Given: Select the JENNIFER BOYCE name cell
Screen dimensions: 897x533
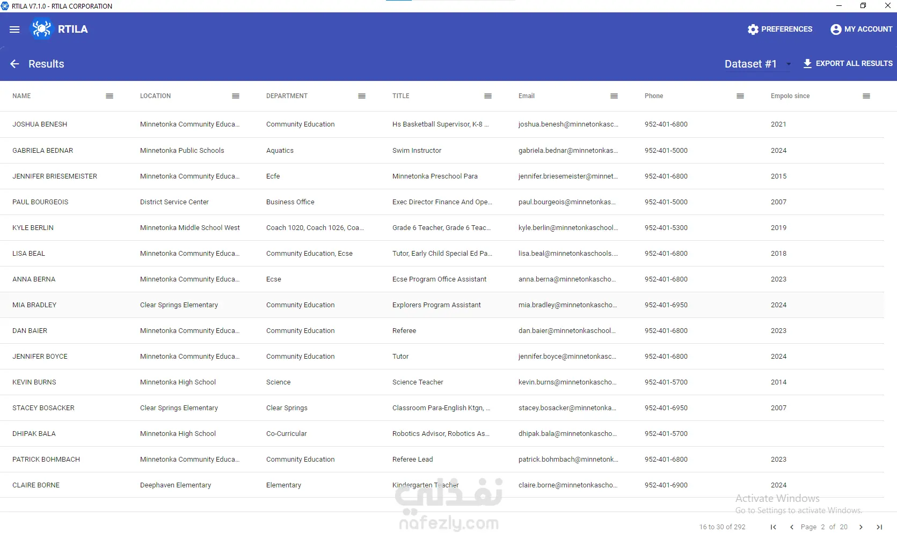Looking at the screenshot, I should click(x=40, y=357).
